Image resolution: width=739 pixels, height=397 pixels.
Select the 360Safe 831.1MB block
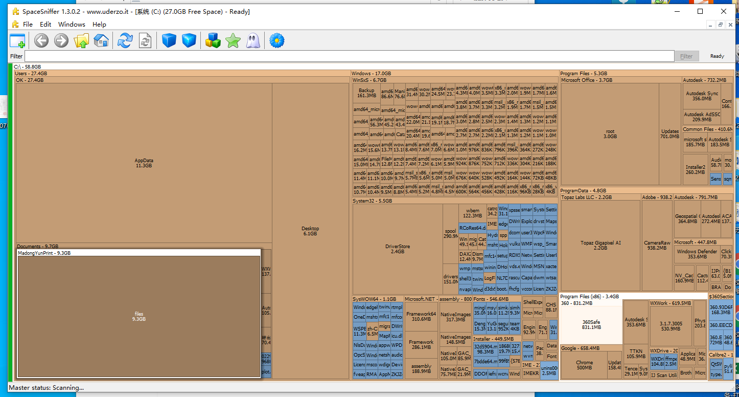(591, 325)
